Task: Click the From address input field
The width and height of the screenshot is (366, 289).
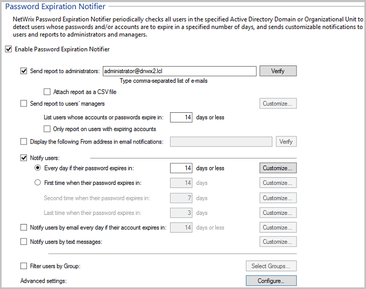Action: point(221,142)
